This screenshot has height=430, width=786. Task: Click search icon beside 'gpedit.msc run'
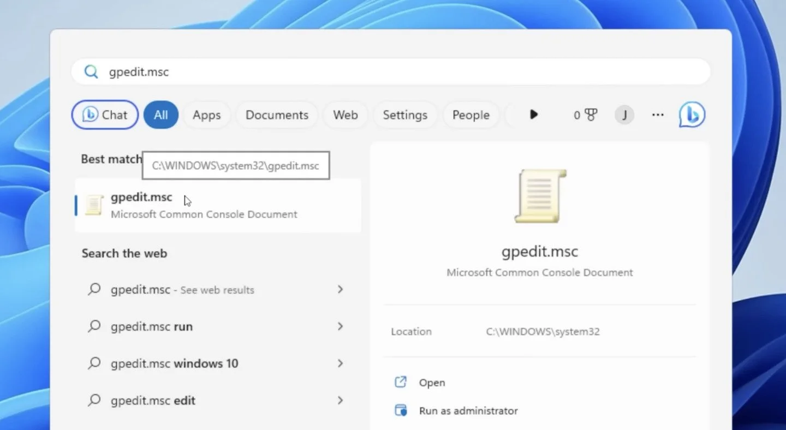94,326
